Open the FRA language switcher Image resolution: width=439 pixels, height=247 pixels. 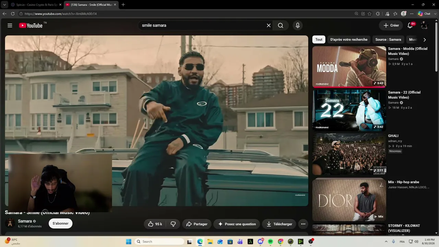(402, 242)
